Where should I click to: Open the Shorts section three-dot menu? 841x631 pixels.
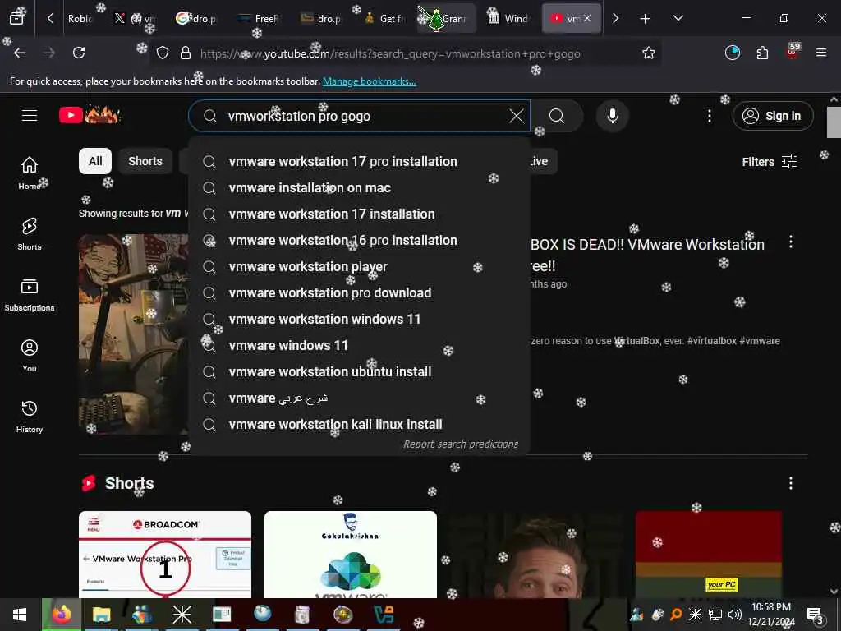pyautogui.click(x=791, y=483)
